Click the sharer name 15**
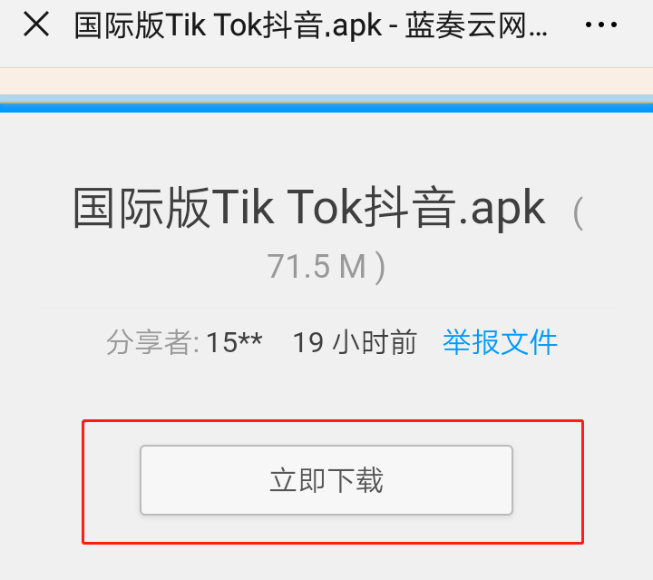The width and height of the screenshot is (653, 580). click(234, 342)
